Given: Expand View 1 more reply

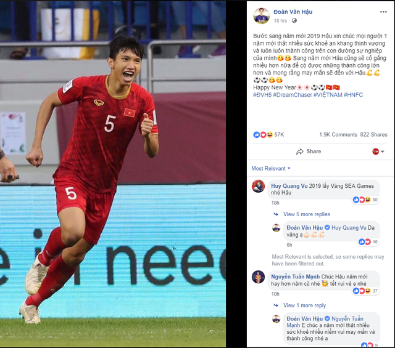Looking at the screenshot, I should point(304,306).
